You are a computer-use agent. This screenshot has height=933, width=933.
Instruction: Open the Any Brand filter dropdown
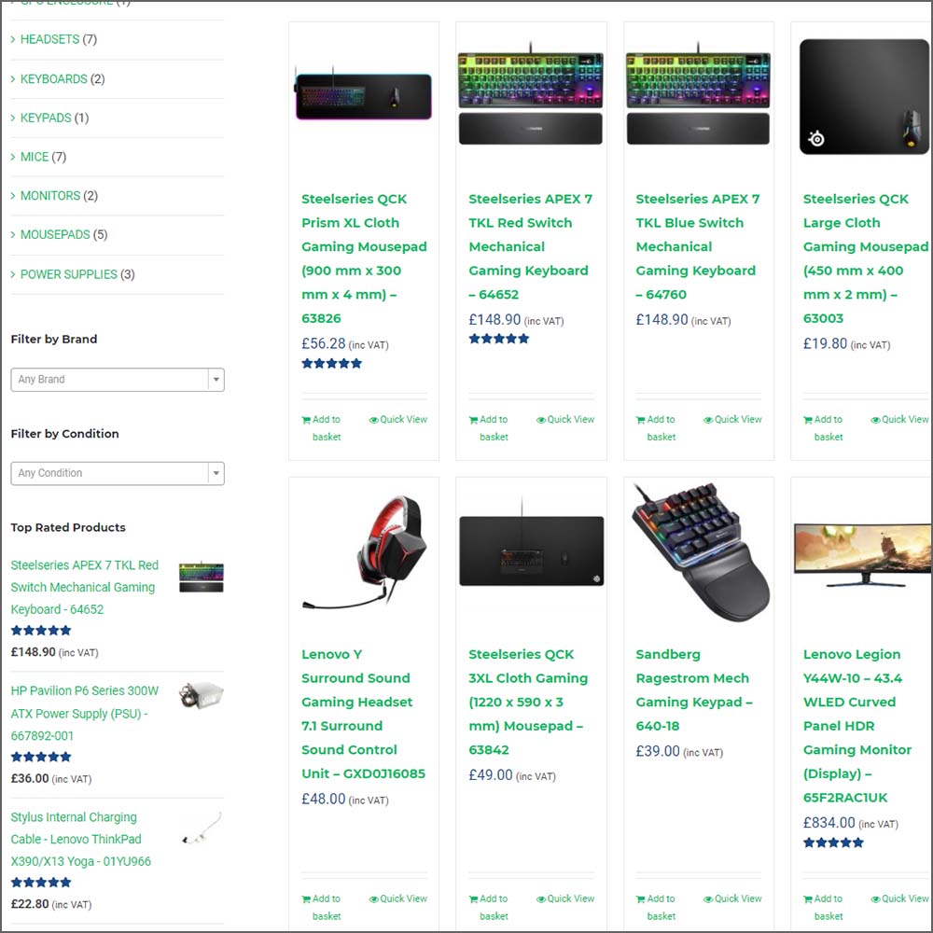(x=118, y=380)
